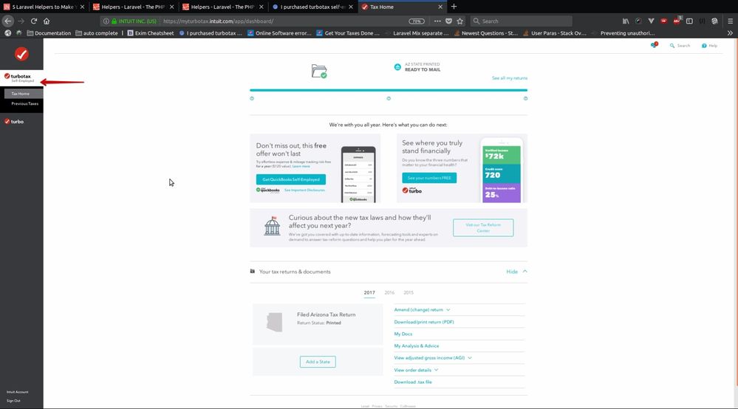The width and height of the screenshot is (738, 409).
Task: Switch to the 2017 tax year tab
Action: coord(369,292)
